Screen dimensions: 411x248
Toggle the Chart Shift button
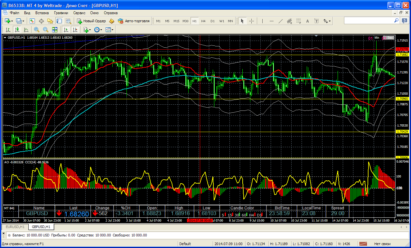(75, 30)
